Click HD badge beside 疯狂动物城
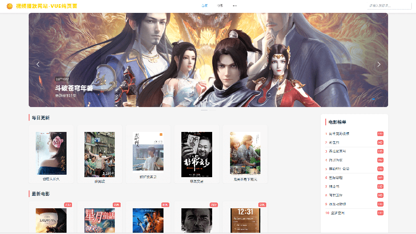This screenshot has height=234, width=416. pos(381,204)
